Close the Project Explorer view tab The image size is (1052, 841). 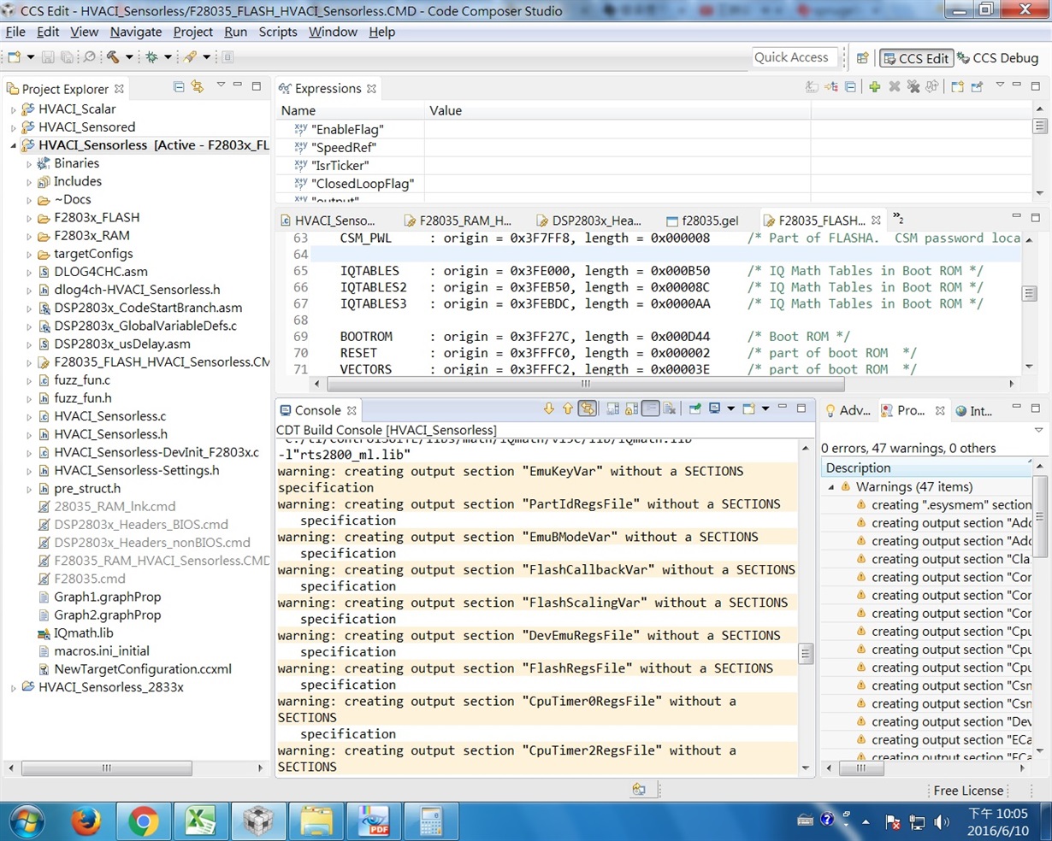[119, 89]
